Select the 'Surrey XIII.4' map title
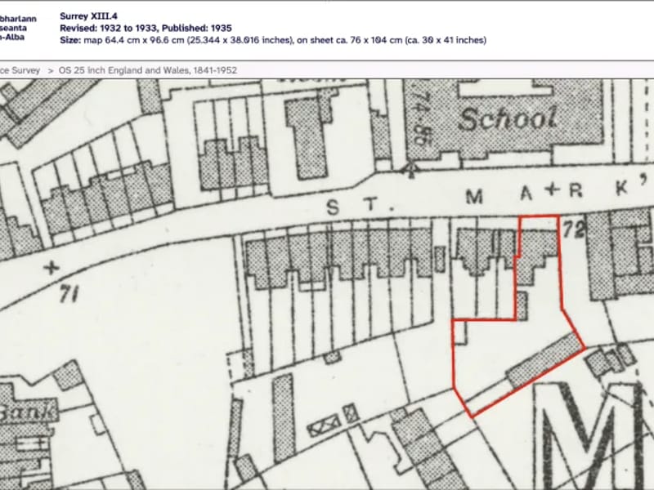Viewport: 654px width, 490px height. 88,16
